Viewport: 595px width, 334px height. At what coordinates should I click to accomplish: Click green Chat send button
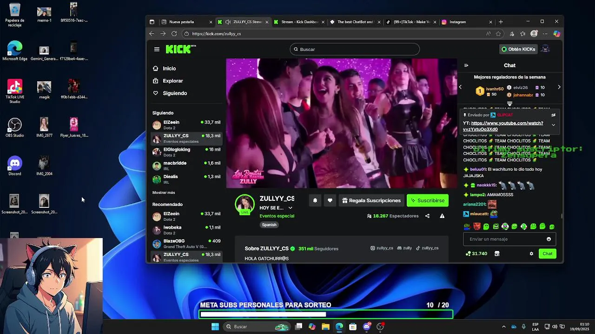click(548, 254)
